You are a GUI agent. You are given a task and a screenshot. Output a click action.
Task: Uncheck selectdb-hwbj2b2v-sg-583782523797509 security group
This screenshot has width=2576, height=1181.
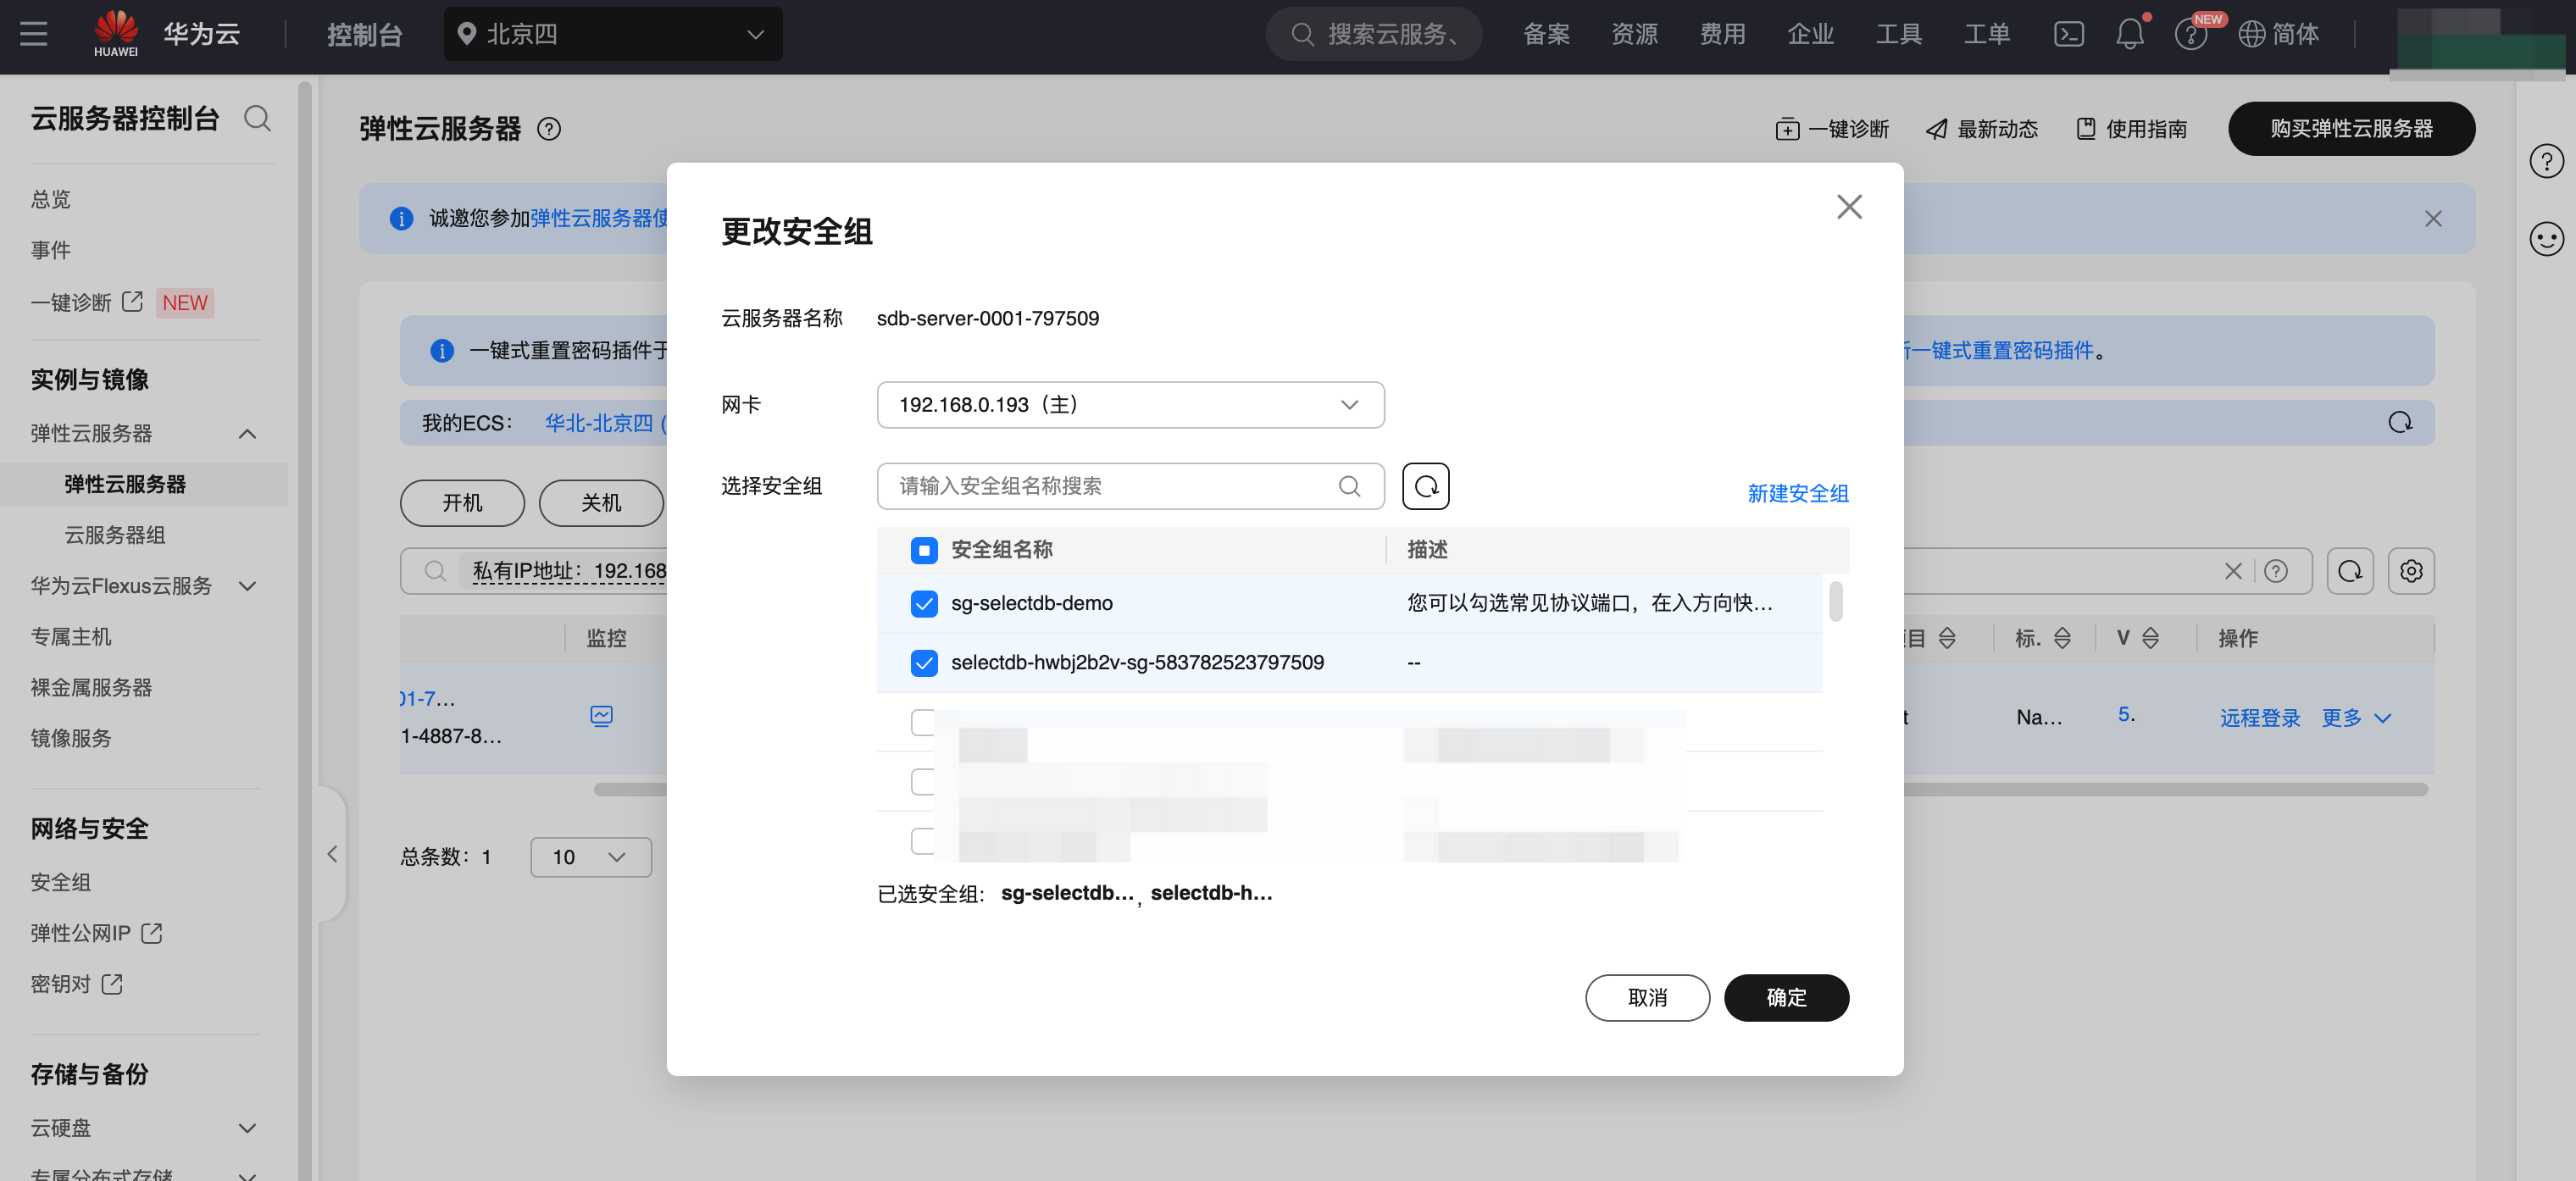[x=924, y=663]
